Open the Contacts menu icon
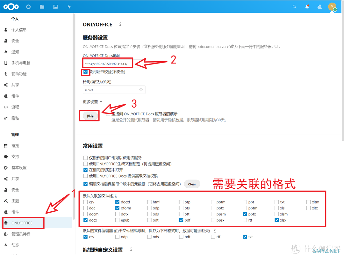The image size is (344, 257). (320, 7)
